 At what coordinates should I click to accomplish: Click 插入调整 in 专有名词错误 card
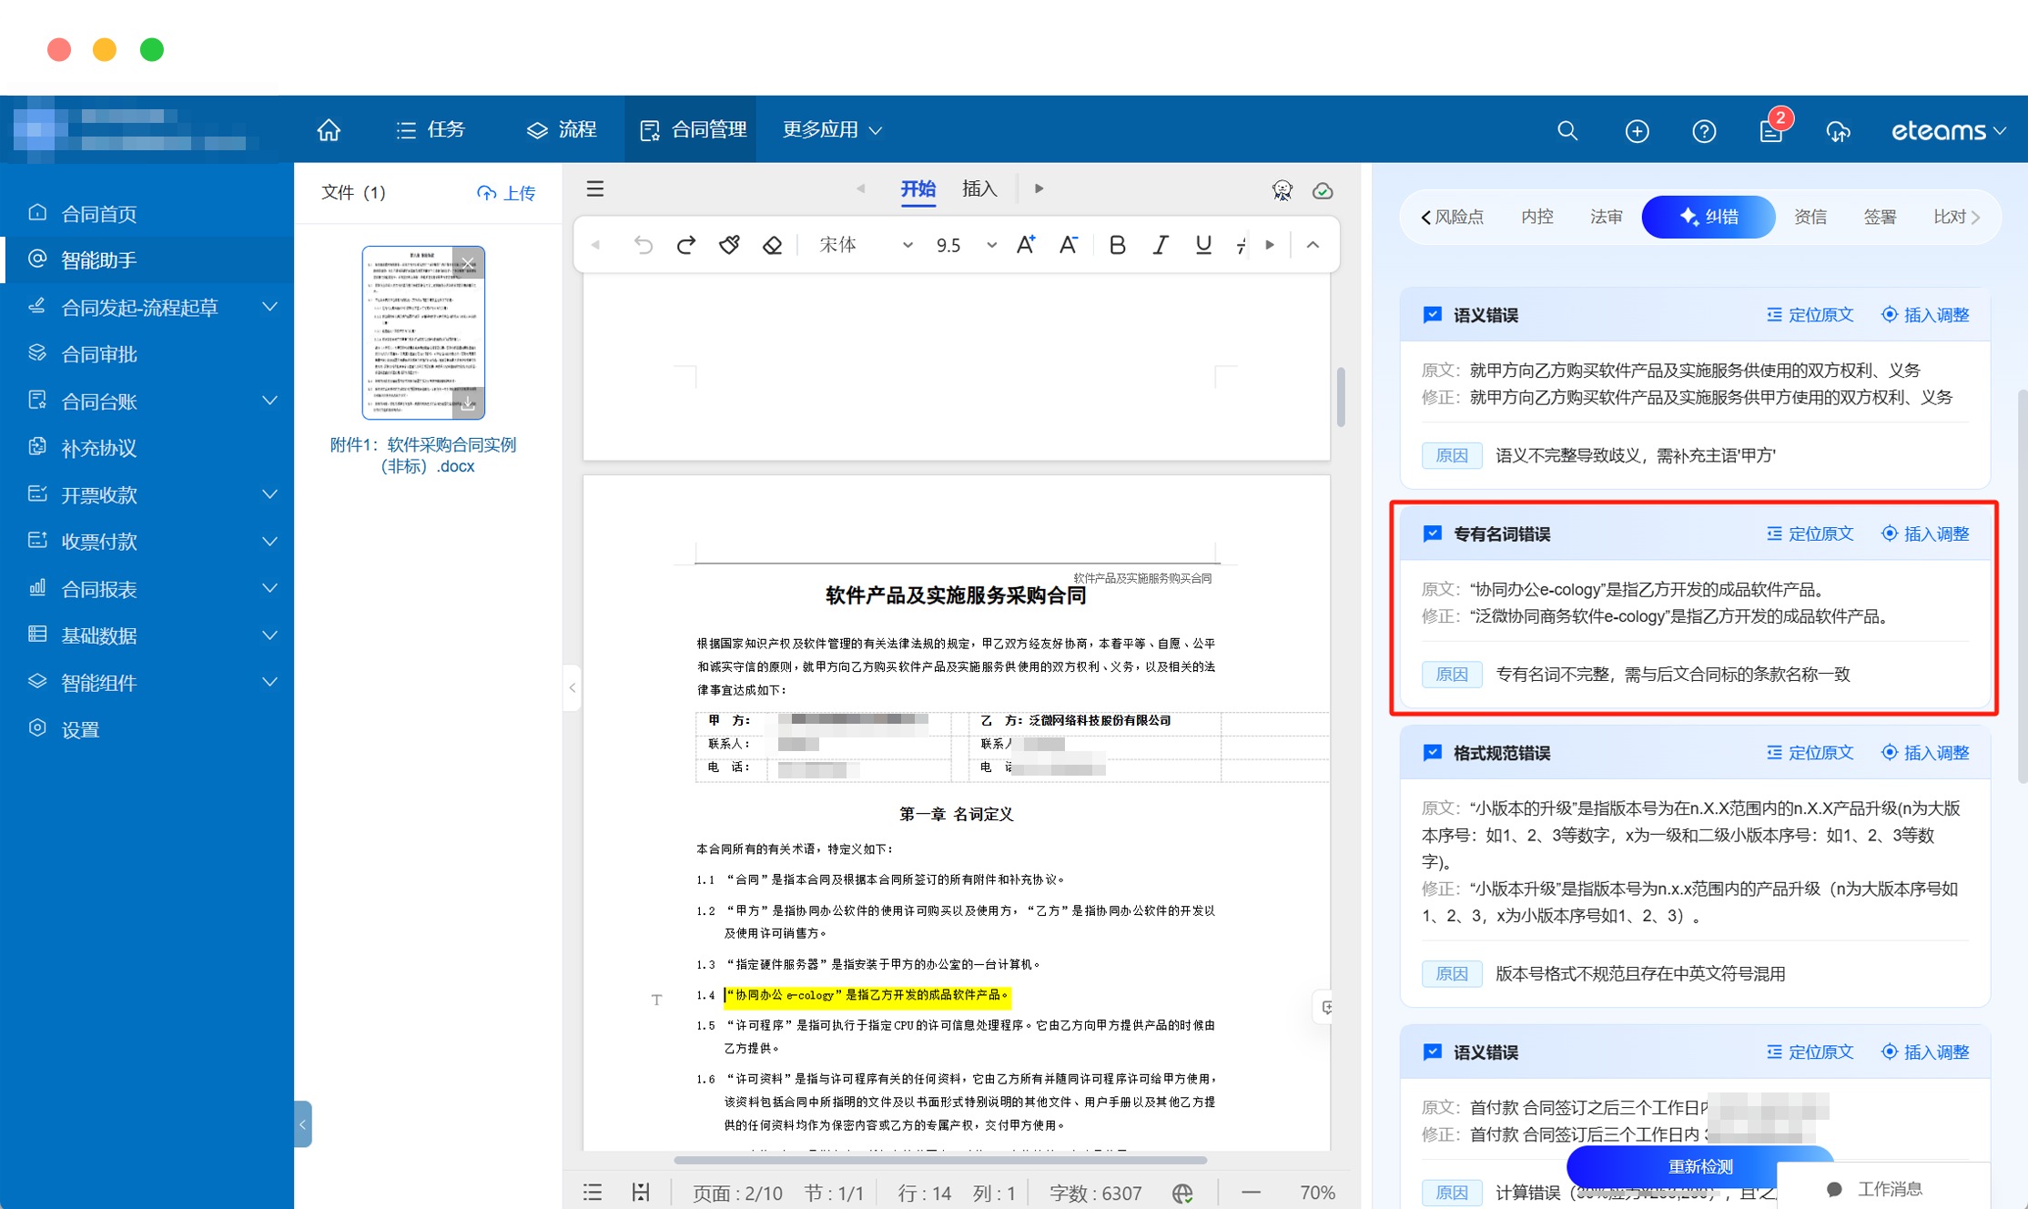pyautogui.click(x=1925, y=533)
